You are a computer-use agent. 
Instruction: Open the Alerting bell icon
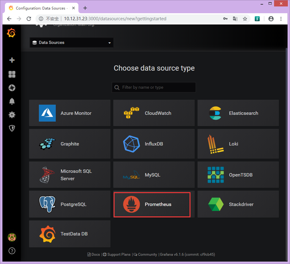click(x=12, y=101)
